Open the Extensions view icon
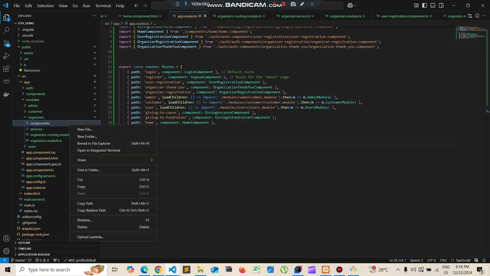The image size is (490, 276). pos(6,69)
